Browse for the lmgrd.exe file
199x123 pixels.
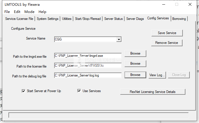[x=135, y=53]
